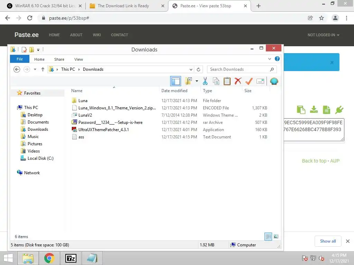Reload the paste.ee page
Image resolution: width=354 pixels, height=265 pixels.
(30, 18)
